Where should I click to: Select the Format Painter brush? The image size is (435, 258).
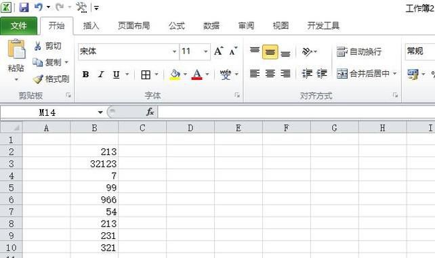38,79
